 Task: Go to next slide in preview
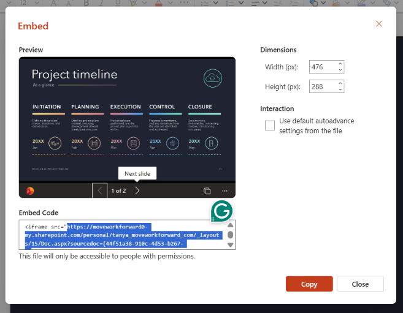(x=137, y=190)
